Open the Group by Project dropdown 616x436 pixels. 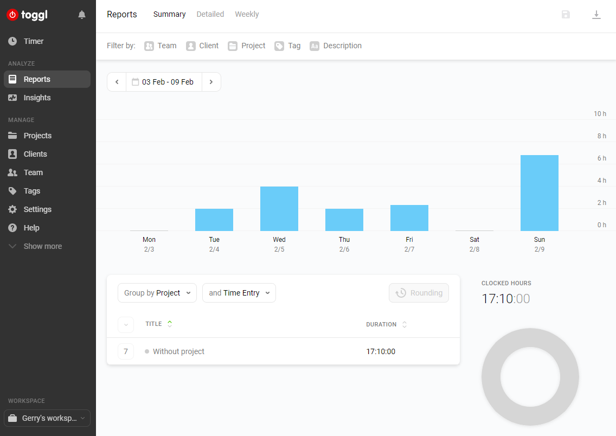(157, 293)
